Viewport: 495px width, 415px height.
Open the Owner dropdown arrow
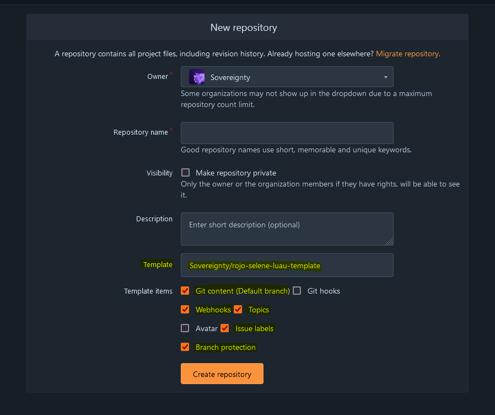[385, 77]
